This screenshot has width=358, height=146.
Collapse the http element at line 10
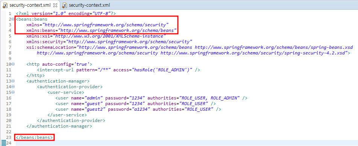click(x=13, y=64)
